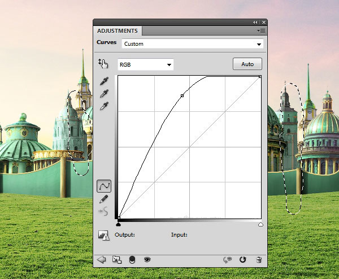The image size is (339, 279).
Task: Click the white point input slider
Action: [260, 225]
